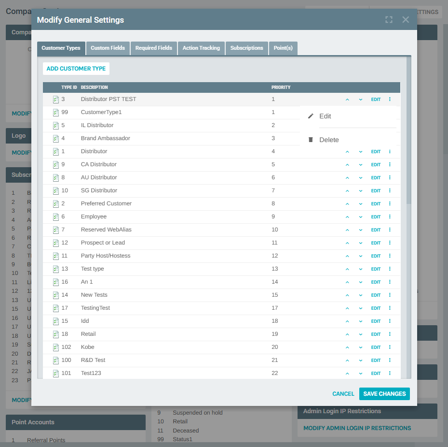
Task: Open the Point(s) tab
Action: point(283,48)
